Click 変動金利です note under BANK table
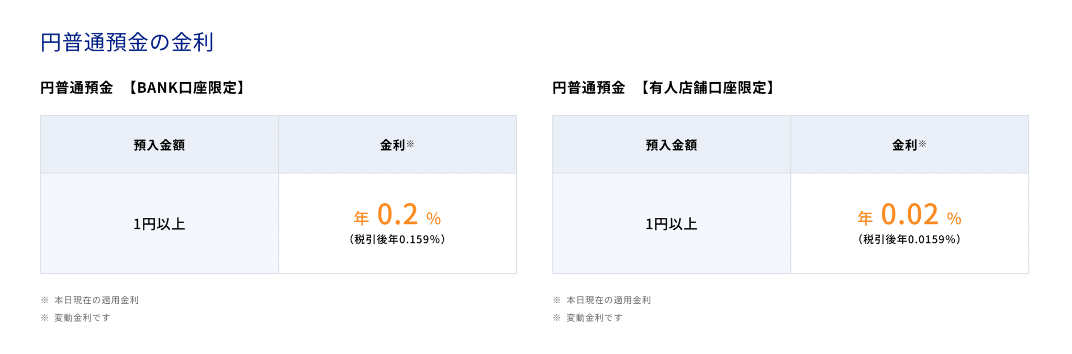The image size is (1072, 354). 82,317
